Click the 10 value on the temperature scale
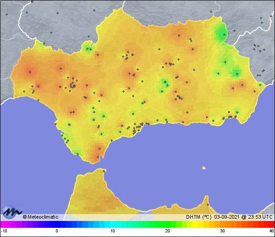275x237 pixels. (x=113, y=231)
